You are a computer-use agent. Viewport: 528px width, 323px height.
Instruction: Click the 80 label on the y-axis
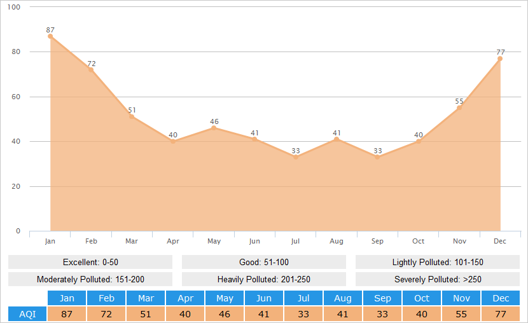pyautogui.click(x=16, y=52)
